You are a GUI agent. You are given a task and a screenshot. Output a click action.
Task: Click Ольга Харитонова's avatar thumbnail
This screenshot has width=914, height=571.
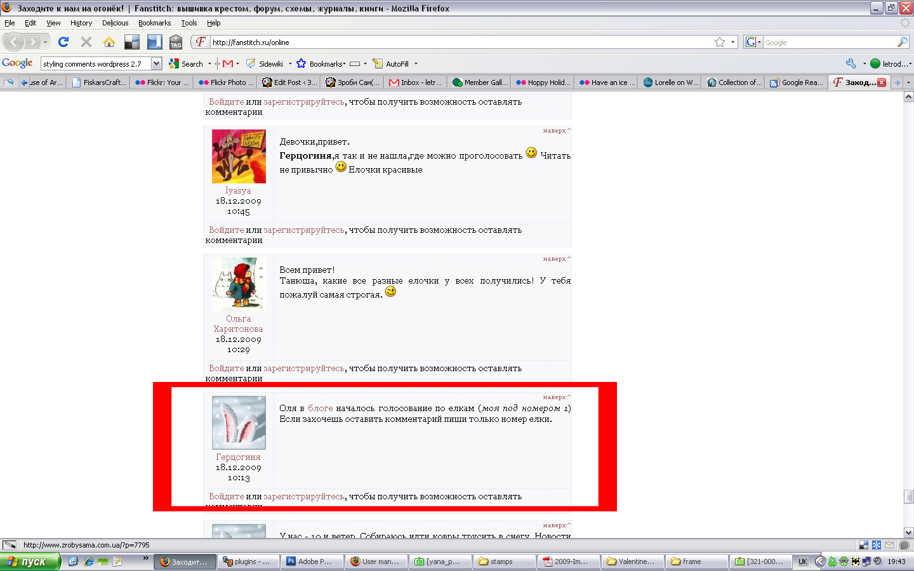tap(238, 284)
